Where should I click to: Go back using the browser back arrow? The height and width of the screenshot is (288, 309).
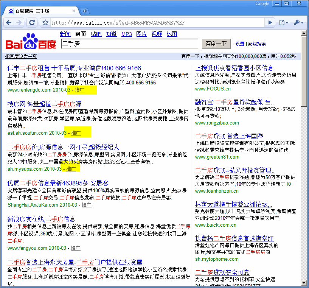pyautogui.click(x=9, y=23)
